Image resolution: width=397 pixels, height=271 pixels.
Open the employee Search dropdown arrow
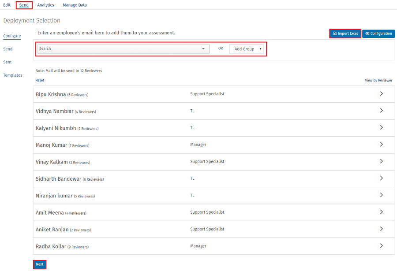(x=203, y=49)
